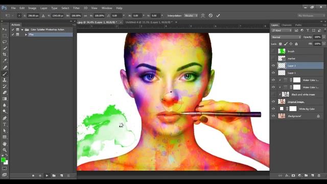Select the Rectangle shape tool
Image resolution: width=327 pixels, height=184 pixels.
pyautogui.click(x=5, y=137)
